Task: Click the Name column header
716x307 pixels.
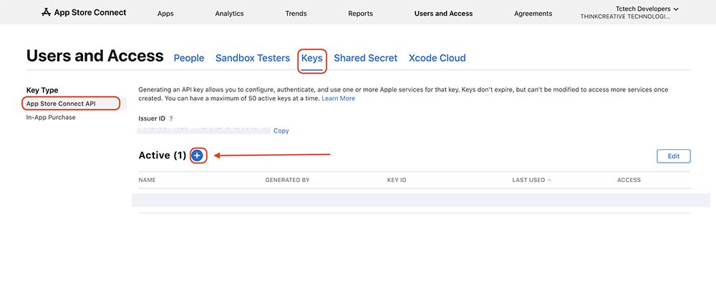Action: coord(147,180)
